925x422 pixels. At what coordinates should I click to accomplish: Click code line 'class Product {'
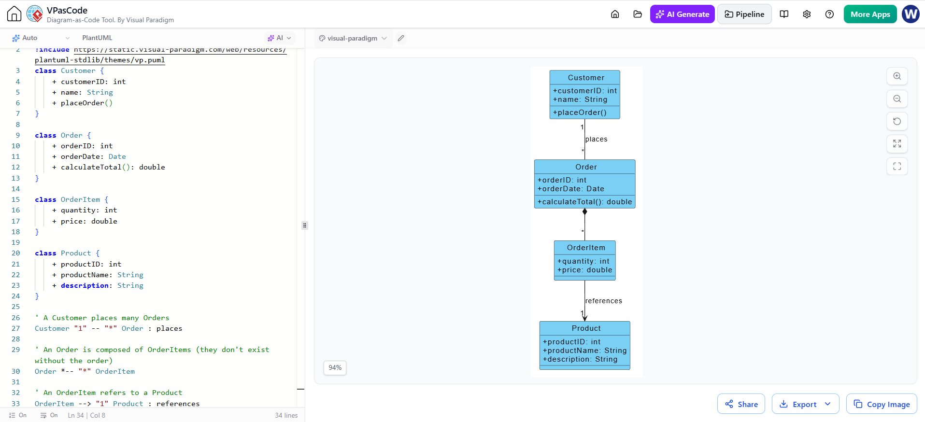click(67, 253)
